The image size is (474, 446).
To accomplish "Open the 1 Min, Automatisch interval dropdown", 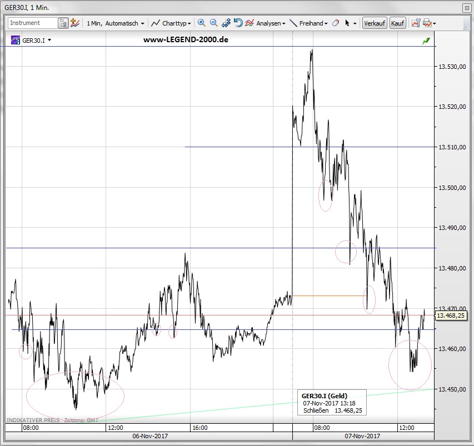I will click(x=116, y=23).
